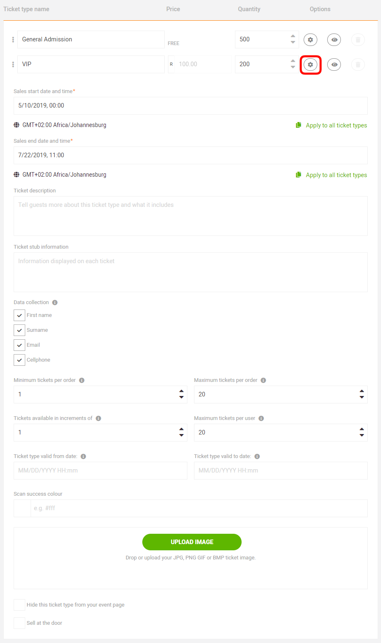Click the drag handle beside General Admission

point(13,39)
